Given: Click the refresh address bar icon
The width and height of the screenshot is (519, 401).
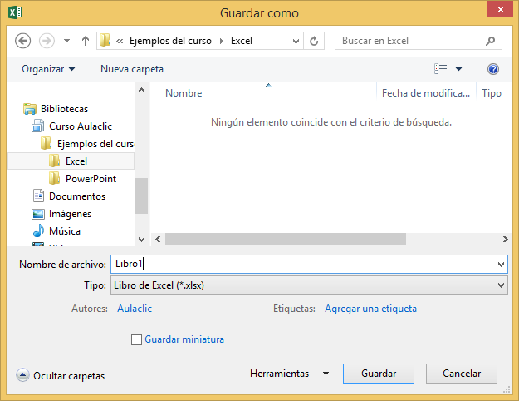Looking at the screenshot, I should point(314,40).
